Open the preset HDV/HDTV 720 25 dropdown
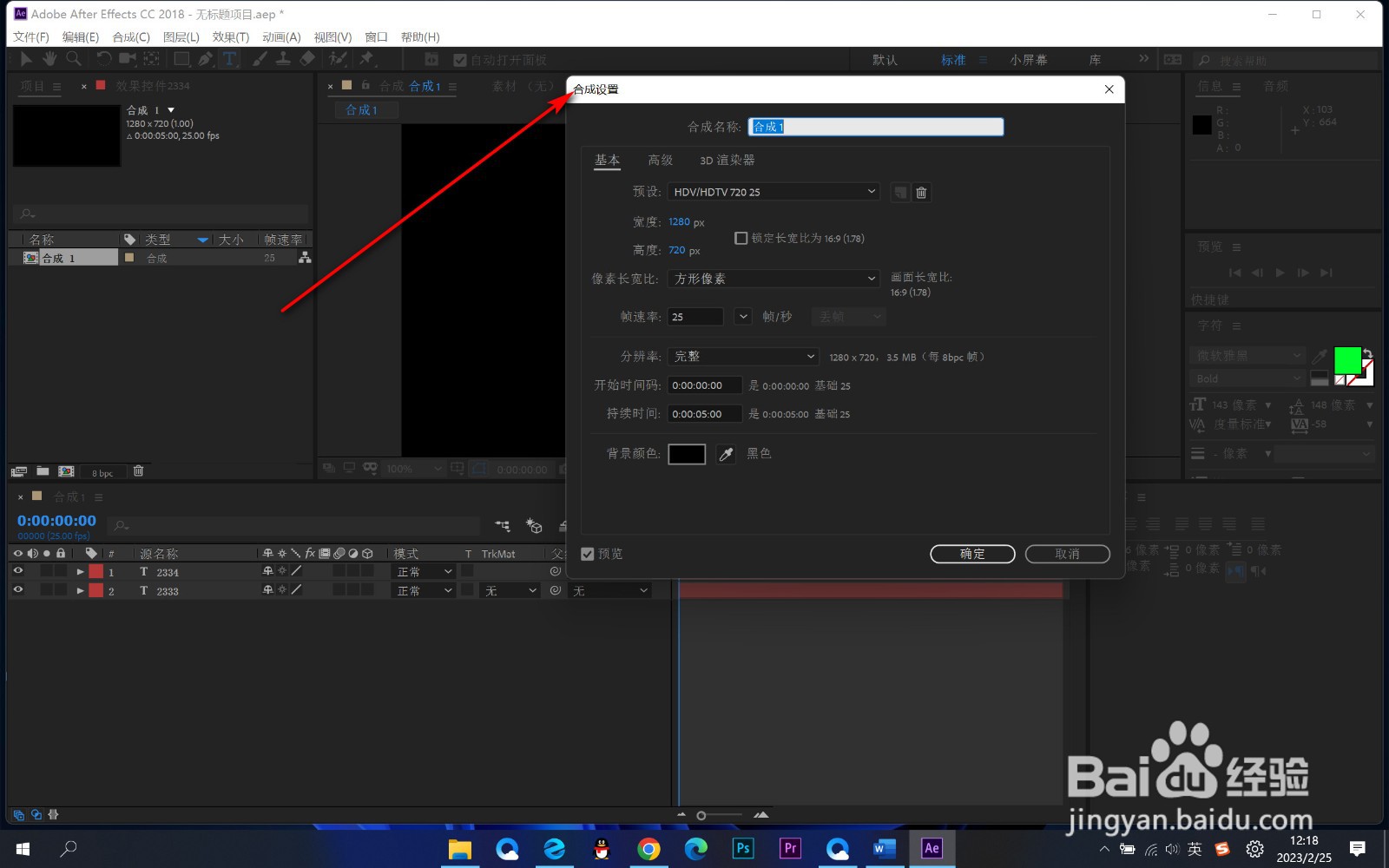This screenshot has height=868, width=1389. 773,192
